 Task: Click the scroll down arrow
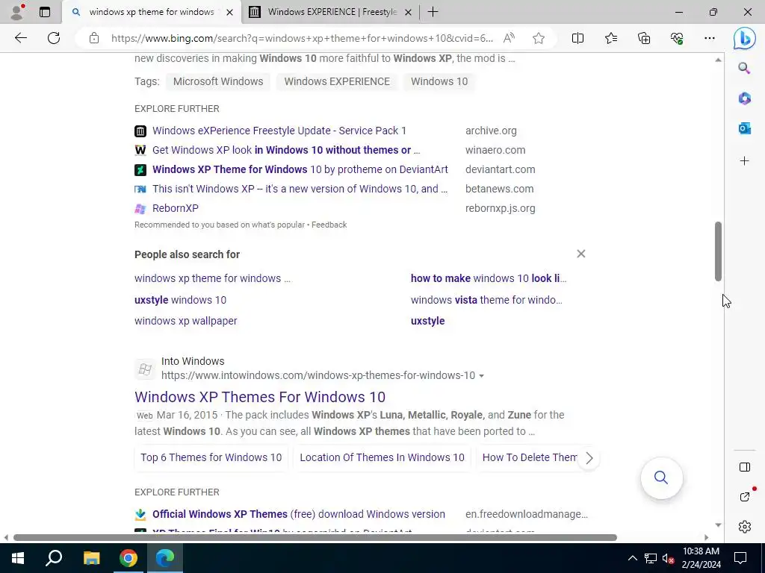718,525
